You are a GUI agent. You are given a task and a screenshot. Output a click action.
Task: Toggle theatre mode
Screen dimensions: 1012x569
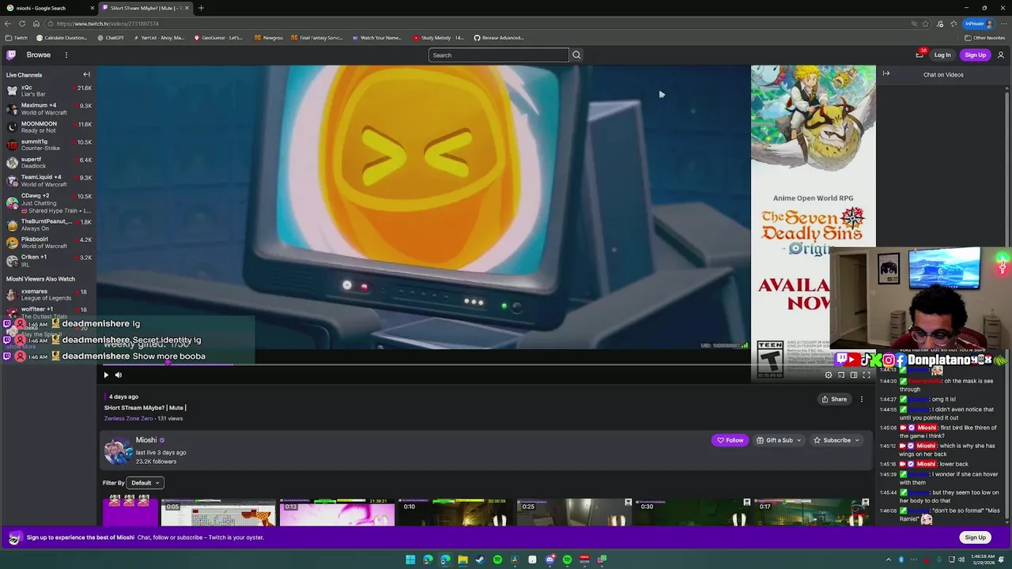(854, 375)
